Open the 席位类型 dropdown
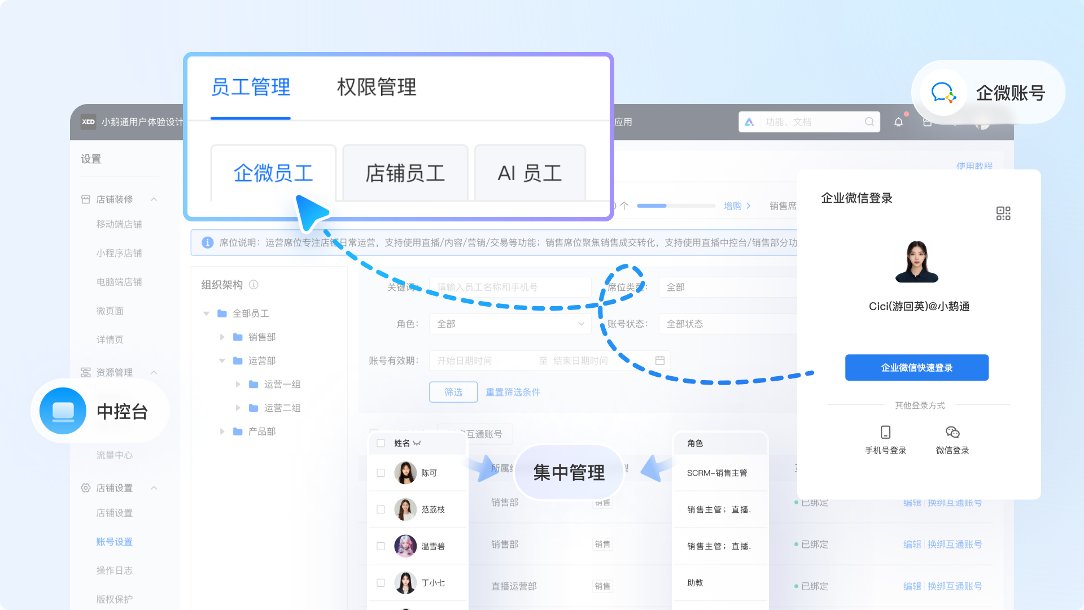Screen dimensions: 1084x610 point(728,287)
